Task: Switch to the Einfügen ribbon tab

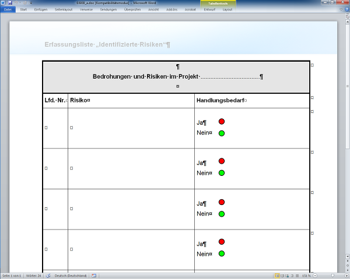Action: tap(41, 9)
